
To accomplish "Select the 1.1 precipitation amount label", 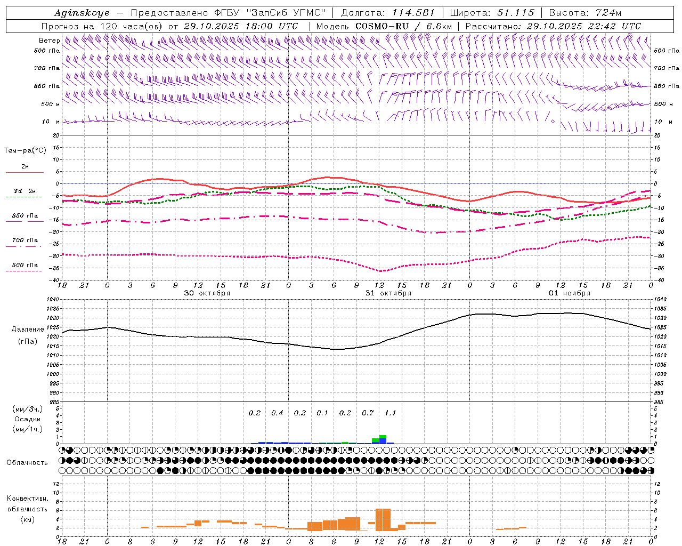I will (390, 413).
